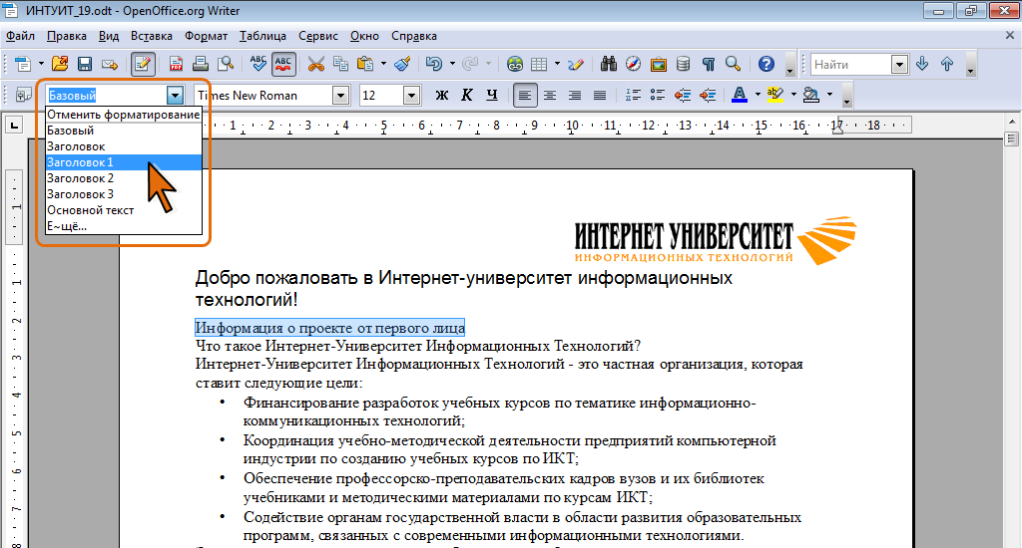Open a file with the Open folder icon
The image size is (1022, 548).
[60, 64]
